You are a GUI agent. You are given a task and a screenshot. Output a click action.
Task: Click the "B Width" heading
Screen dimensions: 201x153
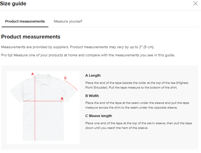[92, 96]
